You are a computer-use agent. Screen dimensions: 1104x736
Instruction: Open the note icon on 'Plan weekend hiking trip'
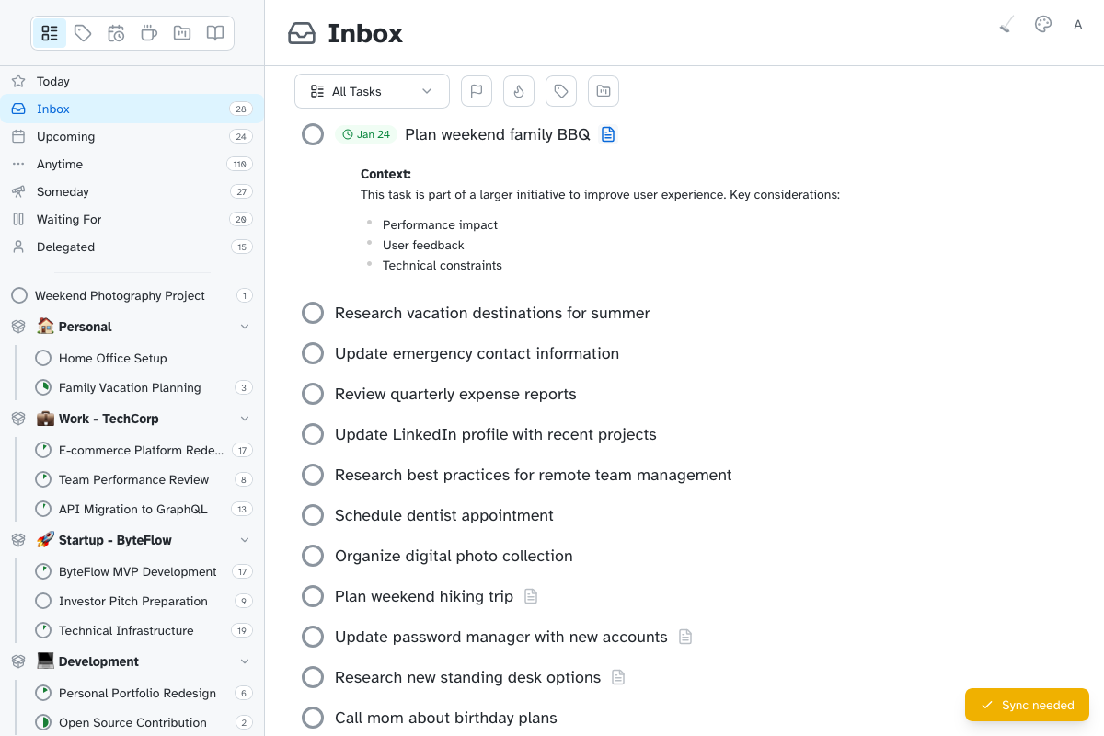[x=531, y=596]
